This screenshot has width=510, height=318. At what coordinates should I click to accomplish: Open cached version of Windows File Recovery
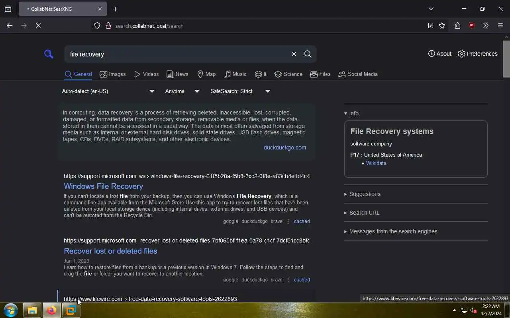(x=302, y=221)
